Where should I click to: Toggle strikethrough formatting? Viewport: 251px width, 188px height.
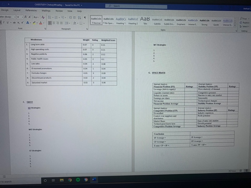14,23
